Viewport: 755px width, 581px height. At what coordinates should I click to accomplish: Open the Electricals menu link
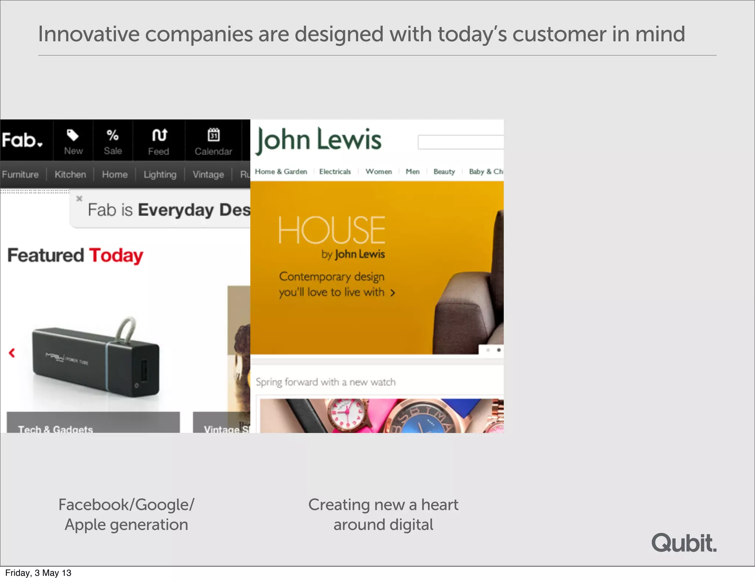click(335, 171)
